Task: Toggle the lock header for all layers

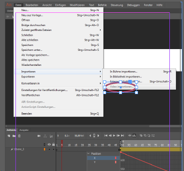Action: tap(54, 144)
